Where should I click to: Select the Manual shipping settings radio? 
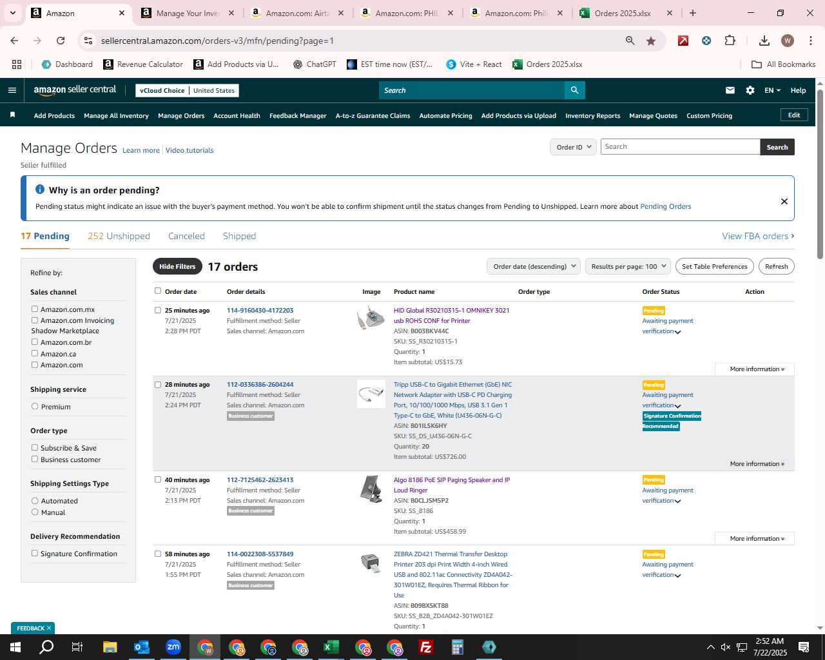tap(35, 512)
